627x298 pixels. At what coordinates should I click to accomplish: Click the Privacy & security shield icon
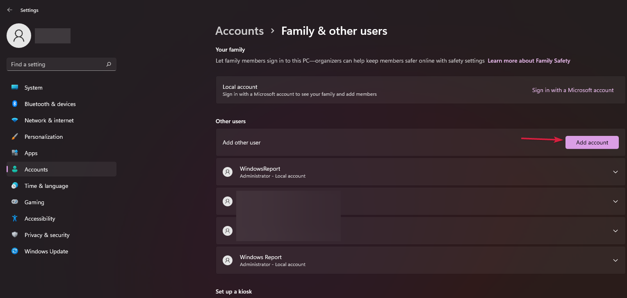(x=15, y=235)
